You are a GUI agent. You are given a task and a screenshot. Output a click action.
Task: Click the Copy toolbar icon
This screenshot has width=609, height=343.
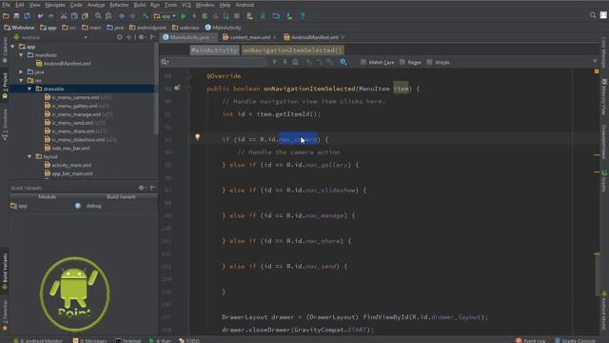tap(74, 16)
